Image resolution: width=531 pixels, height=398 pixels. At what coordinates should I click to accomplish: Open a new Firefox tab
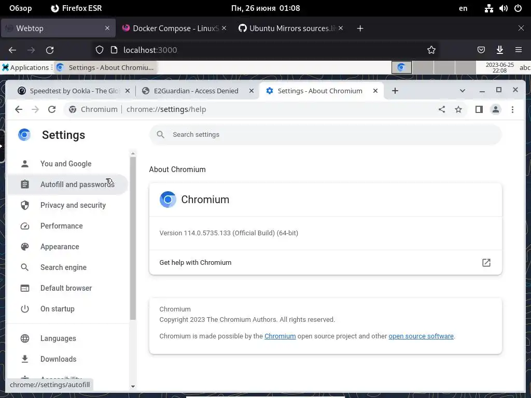(x=360, y=29)
